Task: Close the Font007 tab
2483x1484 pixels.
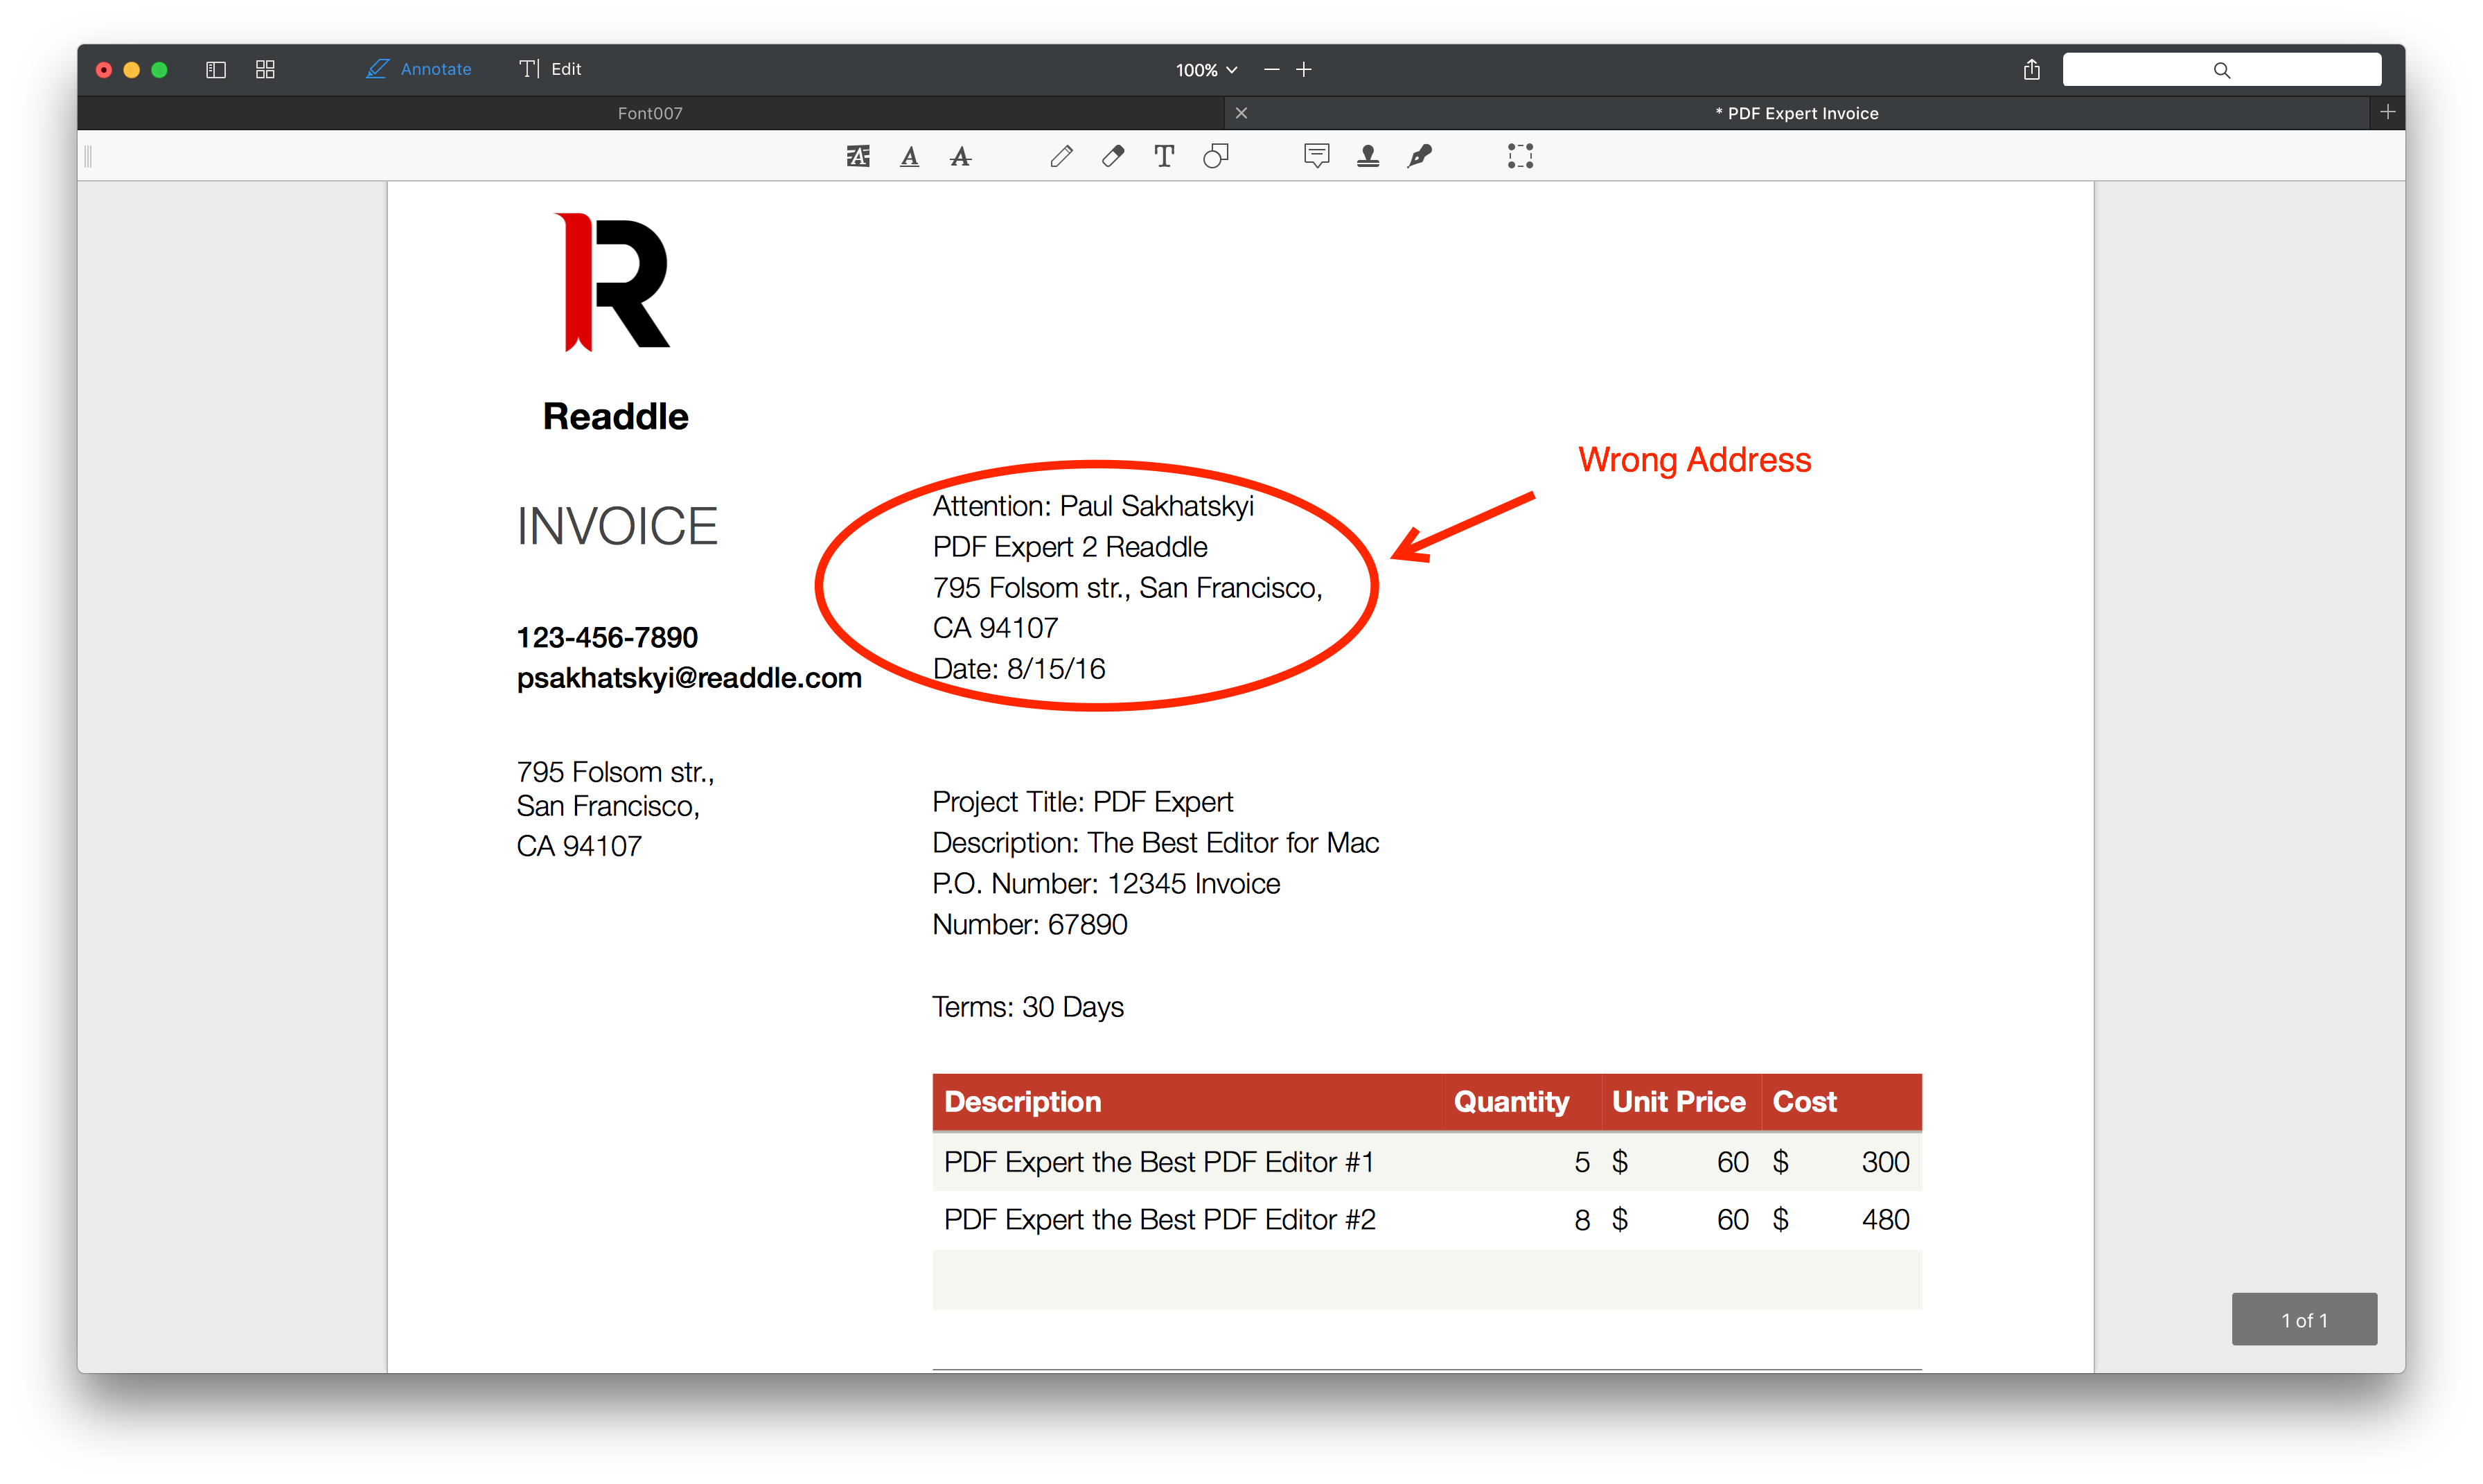Action: click(x=1241, y=112)
